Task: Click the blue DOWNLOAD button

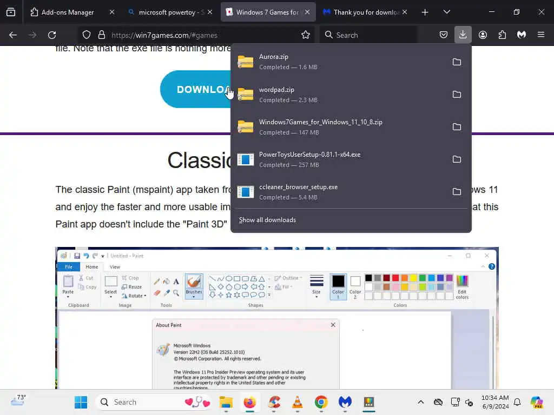Action: point(196,89)
